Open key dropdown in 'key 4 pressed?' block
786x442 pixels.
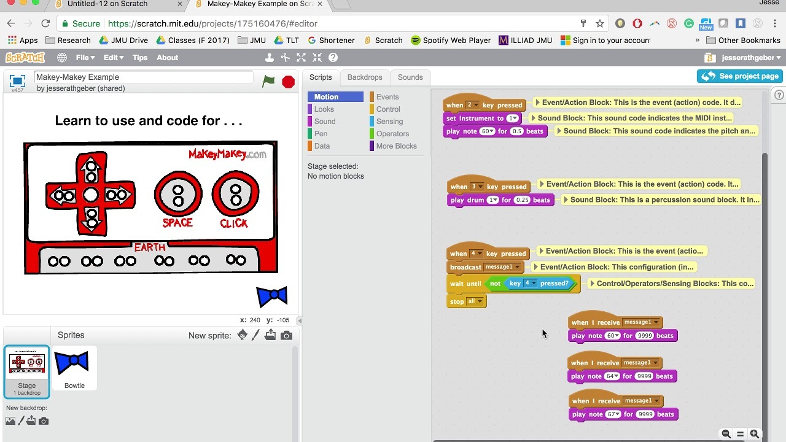pyautogui.click(x=531, y=284)
